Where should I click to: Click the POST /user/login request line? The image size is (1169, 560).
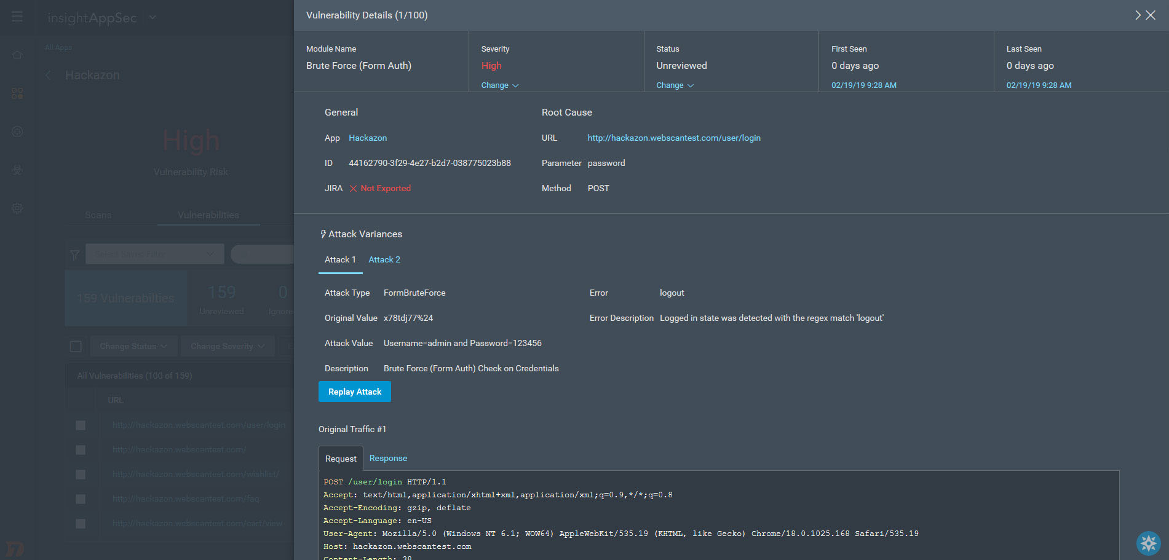(385, 482)
